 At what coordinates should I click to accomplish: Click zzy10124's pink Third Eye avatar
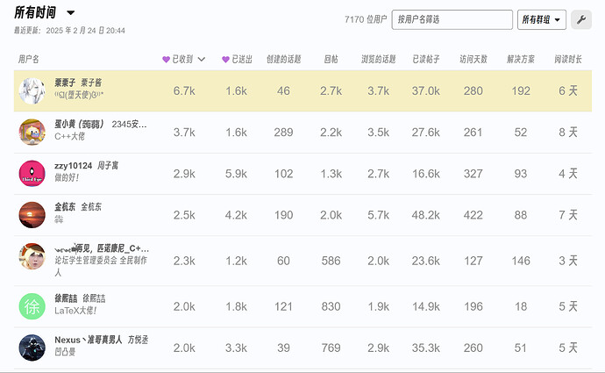[x=32, y=174]
